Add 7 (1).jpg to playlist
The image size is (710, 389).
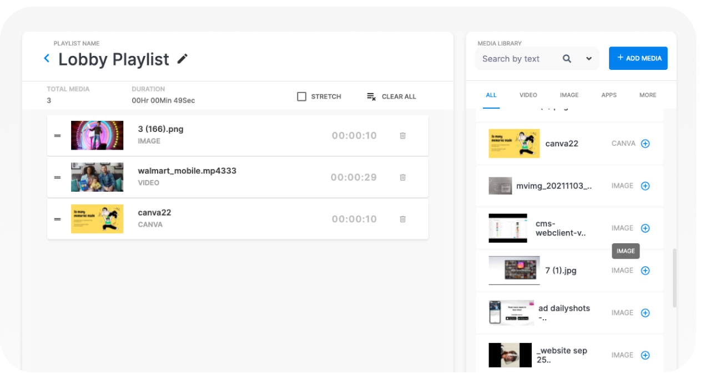(x=645, y=270)
